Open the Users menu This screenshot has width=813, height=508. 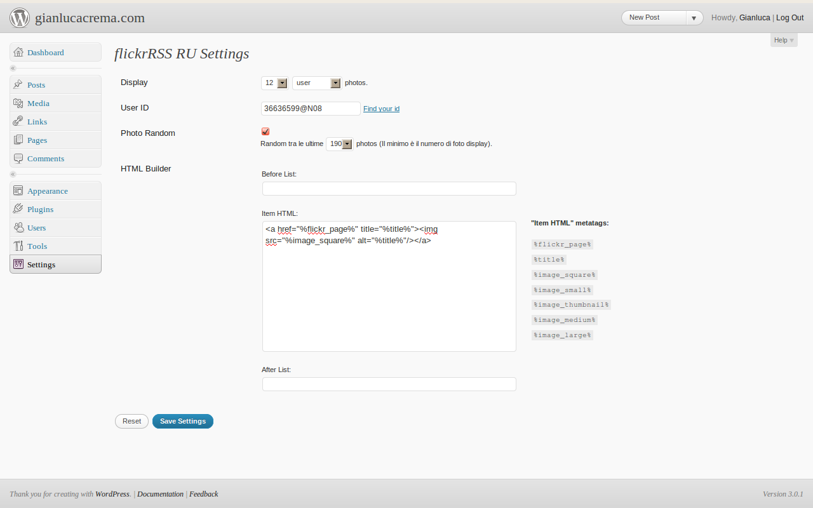55,227
